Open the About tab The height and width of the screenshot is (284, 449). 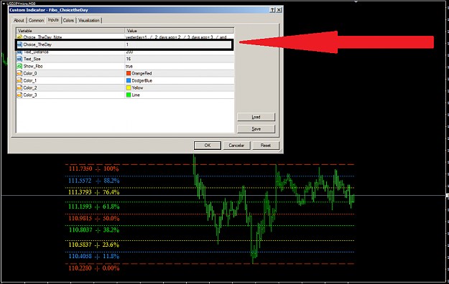pos(19,20)
